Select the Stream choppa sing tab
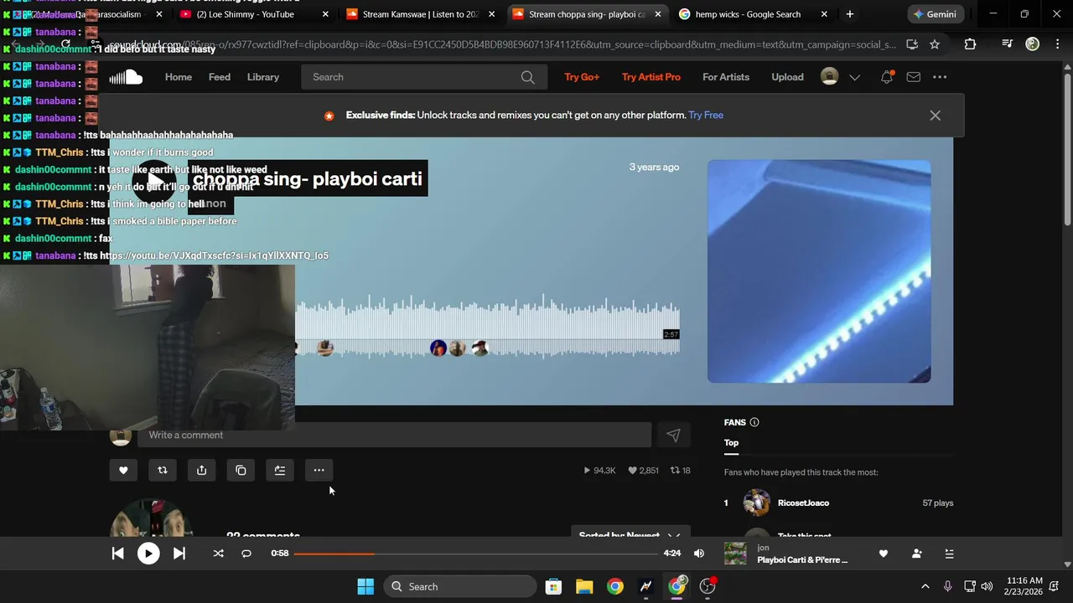The image size is (1073, 603). click(x=587, y=14)
